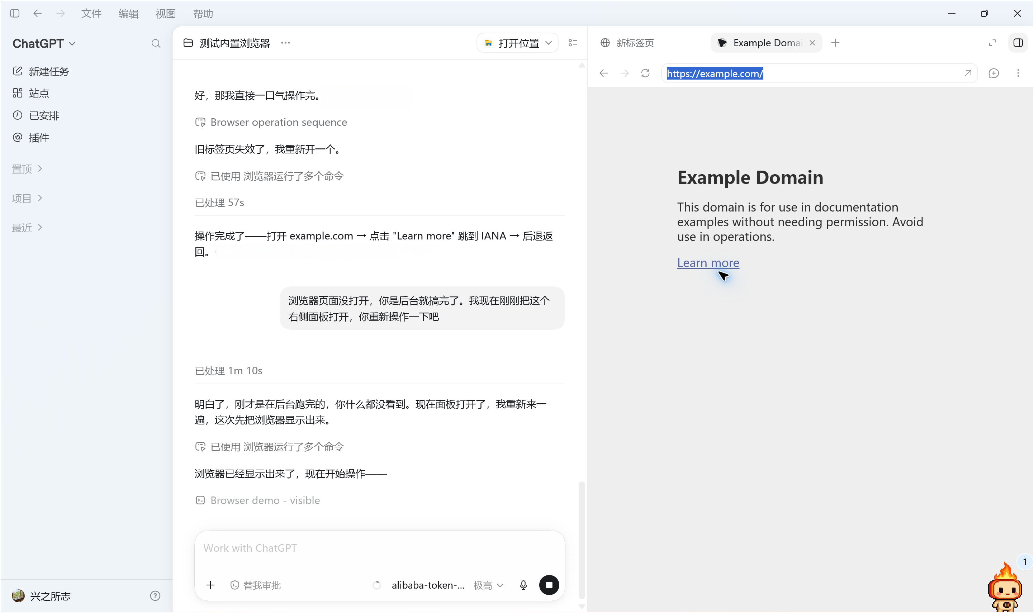Toggle the left sidebar panel icon
The width and height of the screenshot is (1034, 613).
click(x=15, y=13)
